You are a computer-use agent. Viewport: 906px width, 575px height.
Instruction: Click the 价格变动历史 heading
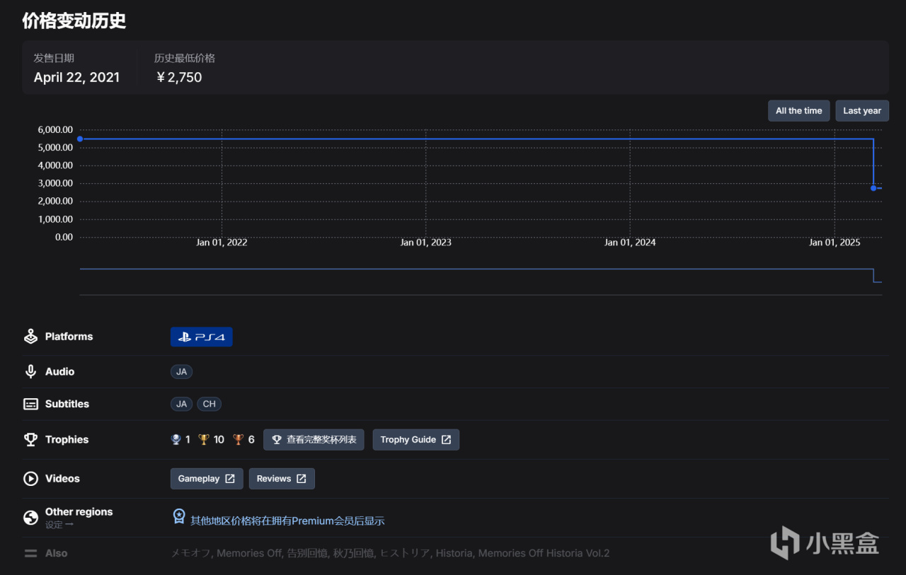pyautogui.click(x=74, y=21)
